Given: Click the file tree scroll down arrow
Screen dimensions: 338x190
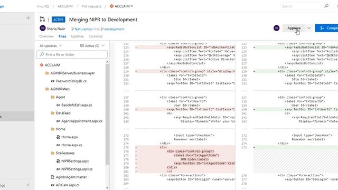Looking at the screenshot, I should click(107, 188).
